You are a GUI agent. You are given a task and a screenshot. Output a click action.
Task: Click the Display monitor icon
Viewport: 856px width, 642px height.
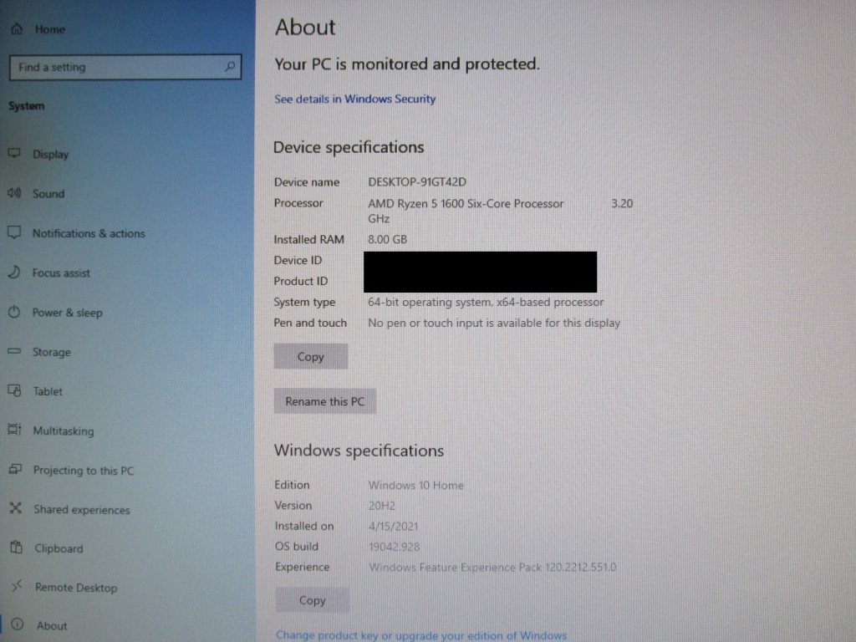tap(14, 154)
